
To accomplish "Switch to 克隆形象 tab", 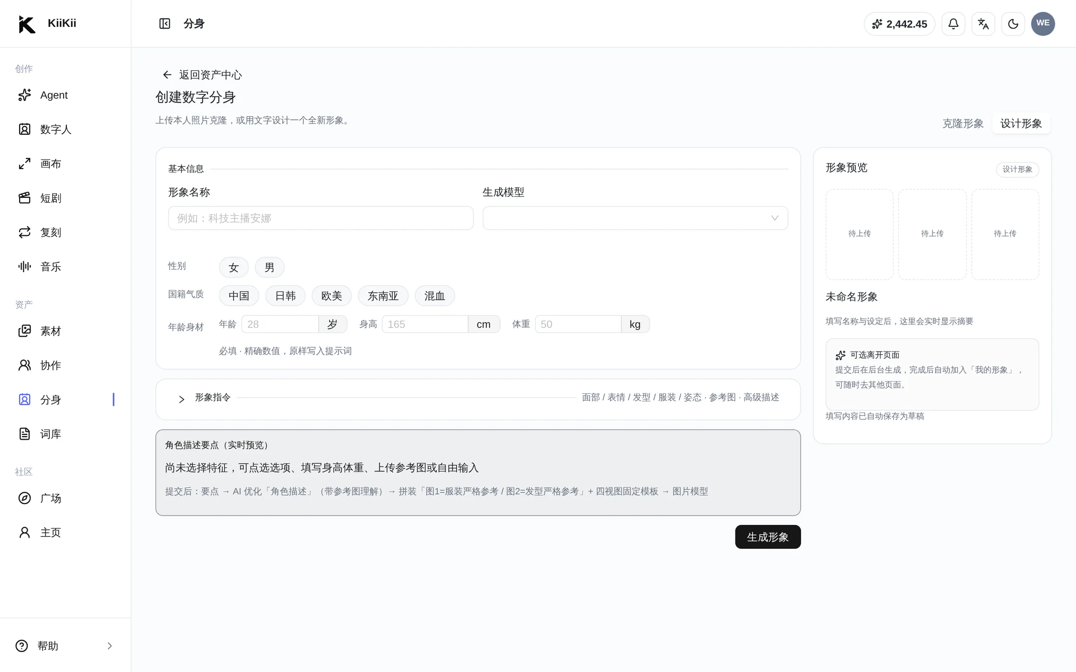I will point(963,124).
